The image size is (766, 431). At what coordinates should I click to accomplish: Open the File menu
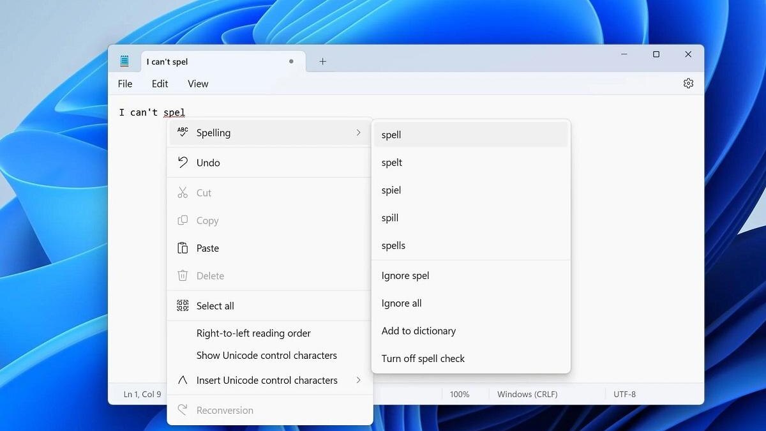click(x=125, y=84)
